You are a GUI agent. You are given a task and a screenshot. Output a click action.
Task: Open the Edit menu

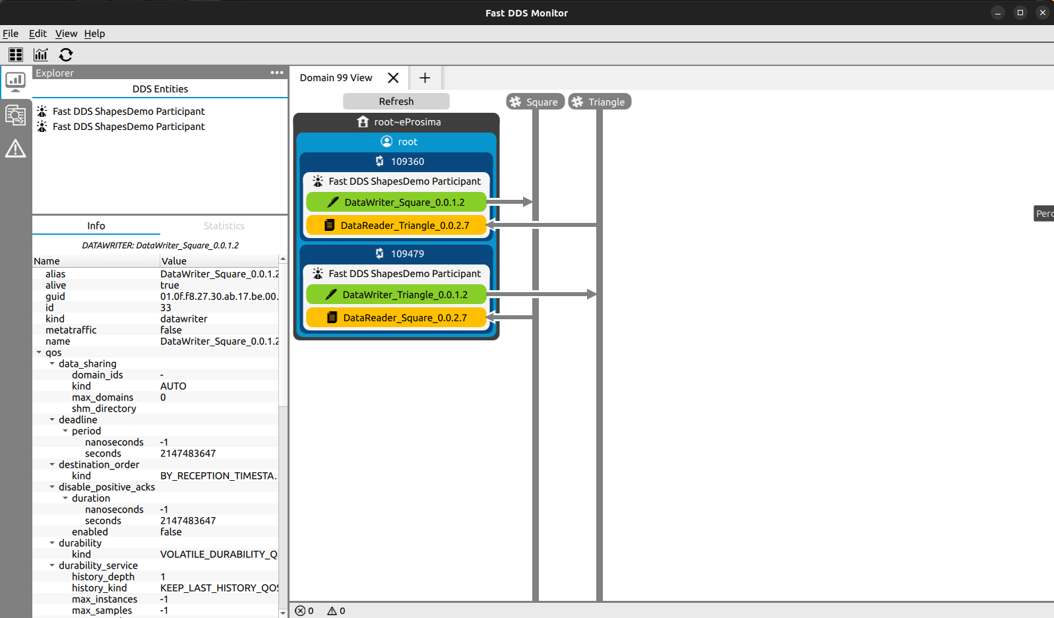pyautogui.click(x=38, y=34)
